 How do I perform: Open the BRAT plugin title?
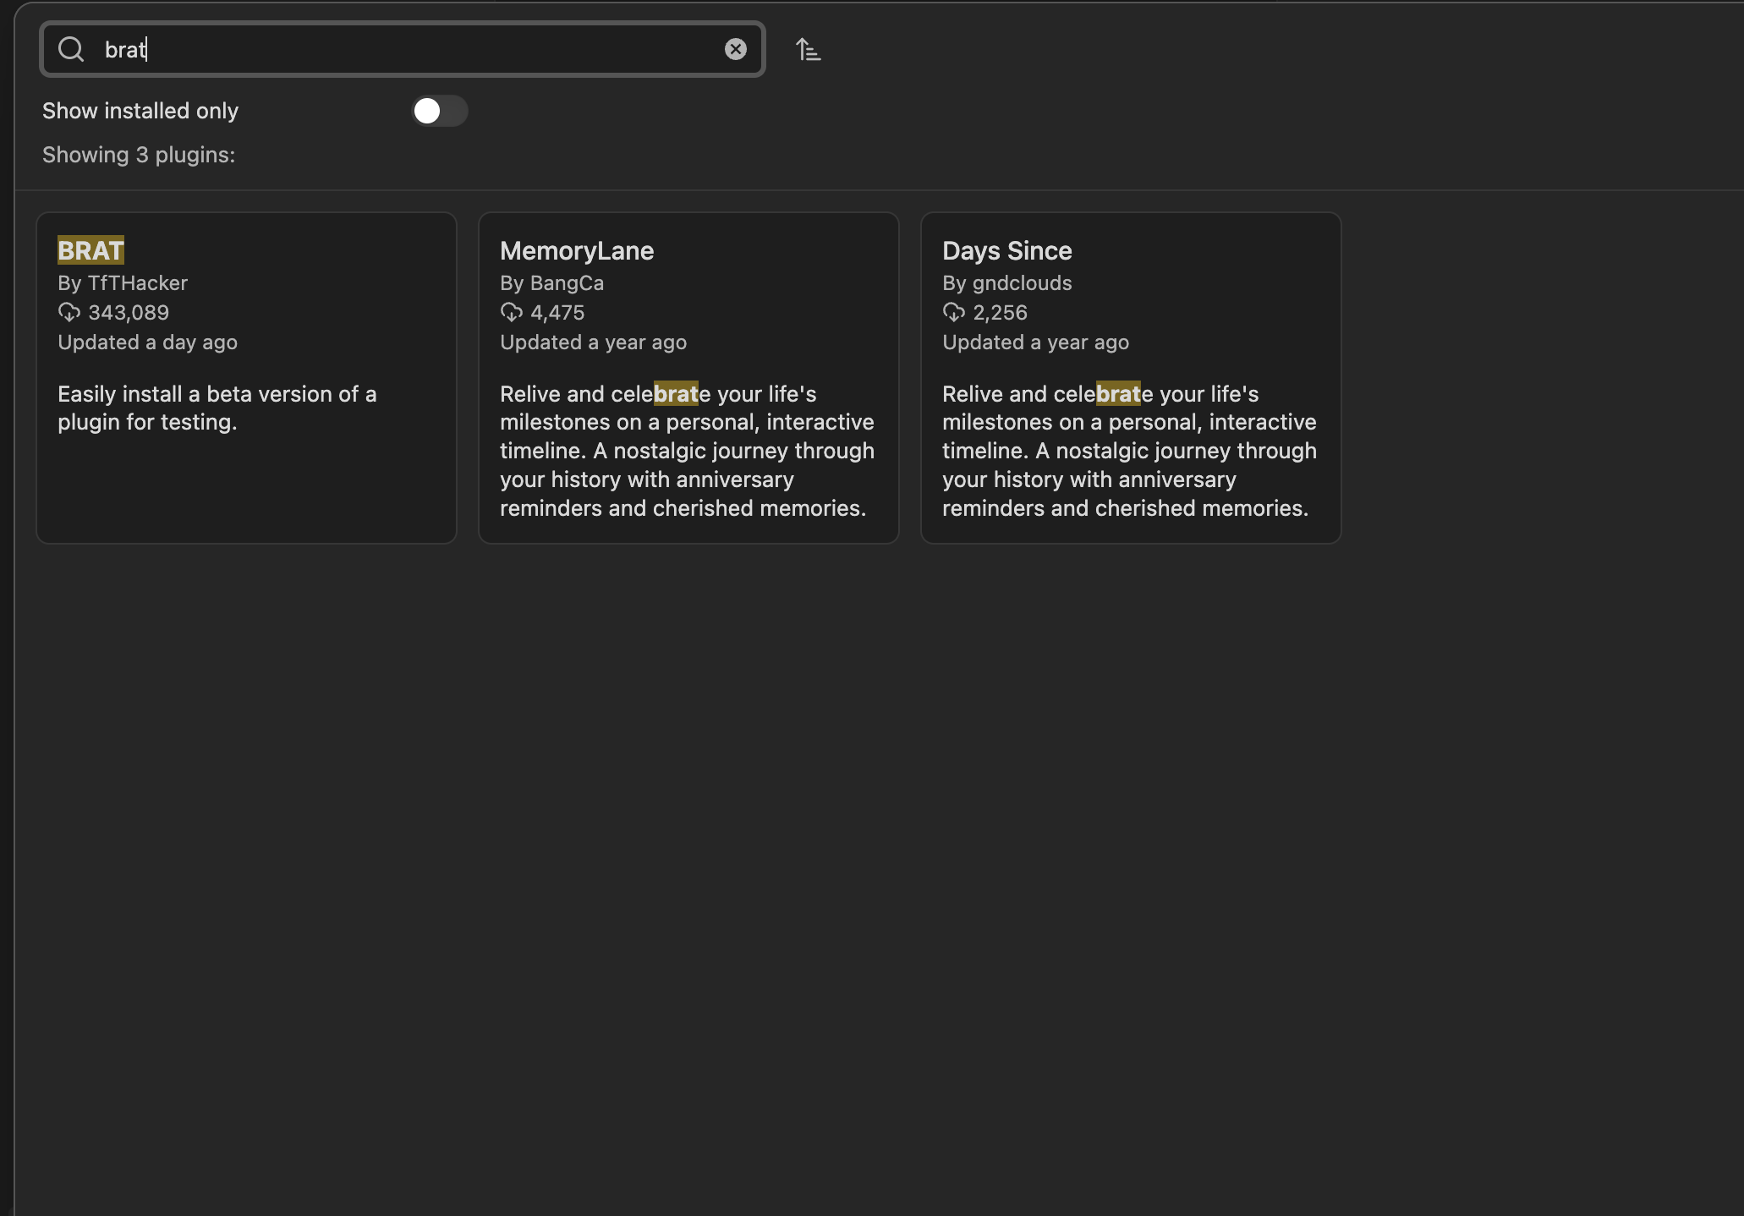90,250
